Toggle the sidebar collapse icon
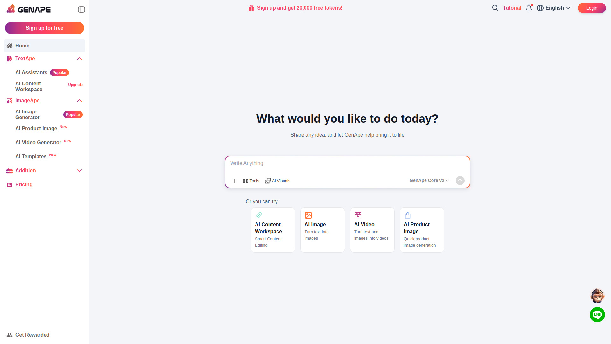Image resolution: width=611 pixels, height=344 pixels. click(x=81, y=10)
